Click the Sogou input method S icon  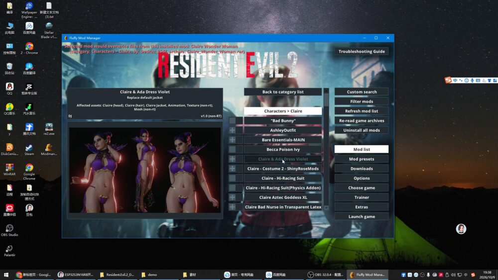(448, 80)
